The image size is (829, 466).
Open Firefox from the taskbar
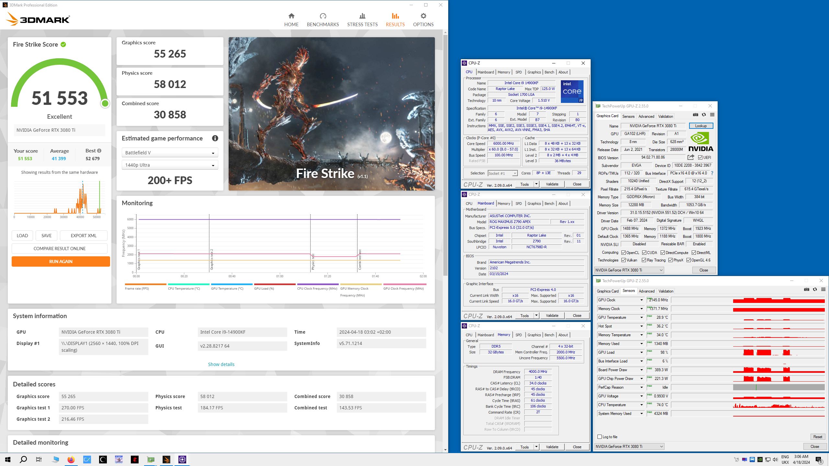(x=71, y=460)
